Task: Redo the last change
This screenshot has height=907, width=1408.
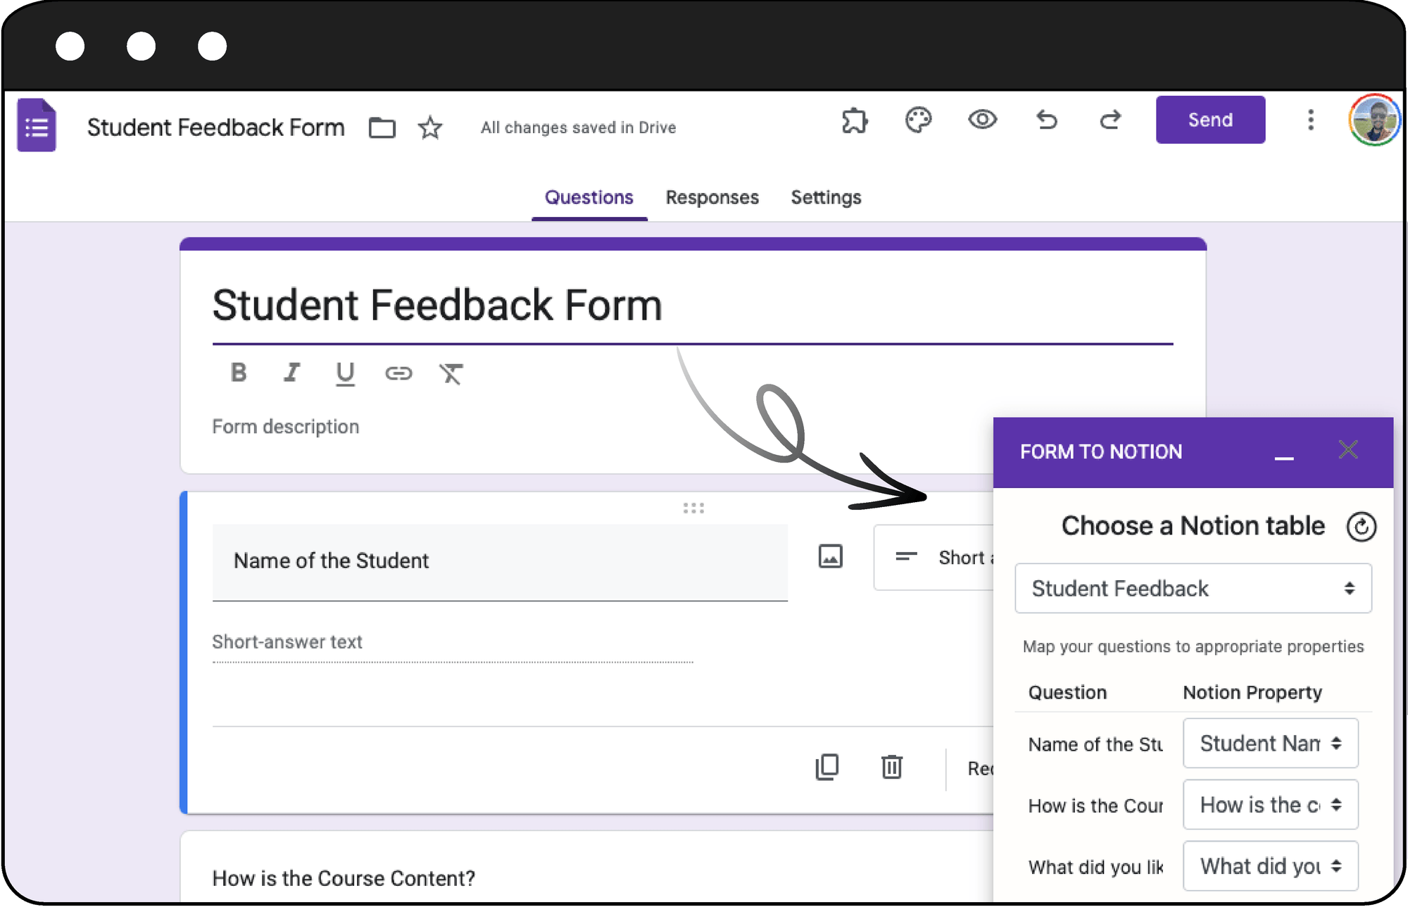Action: 1110,120
